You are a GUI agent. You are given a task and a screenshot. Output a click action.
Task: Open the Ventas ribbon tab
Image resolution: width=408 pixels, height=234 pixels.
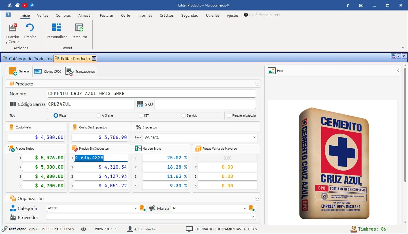point(42,15)
